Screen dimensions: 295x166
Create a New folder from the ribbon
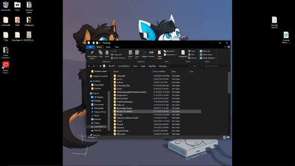click(159, 54)
